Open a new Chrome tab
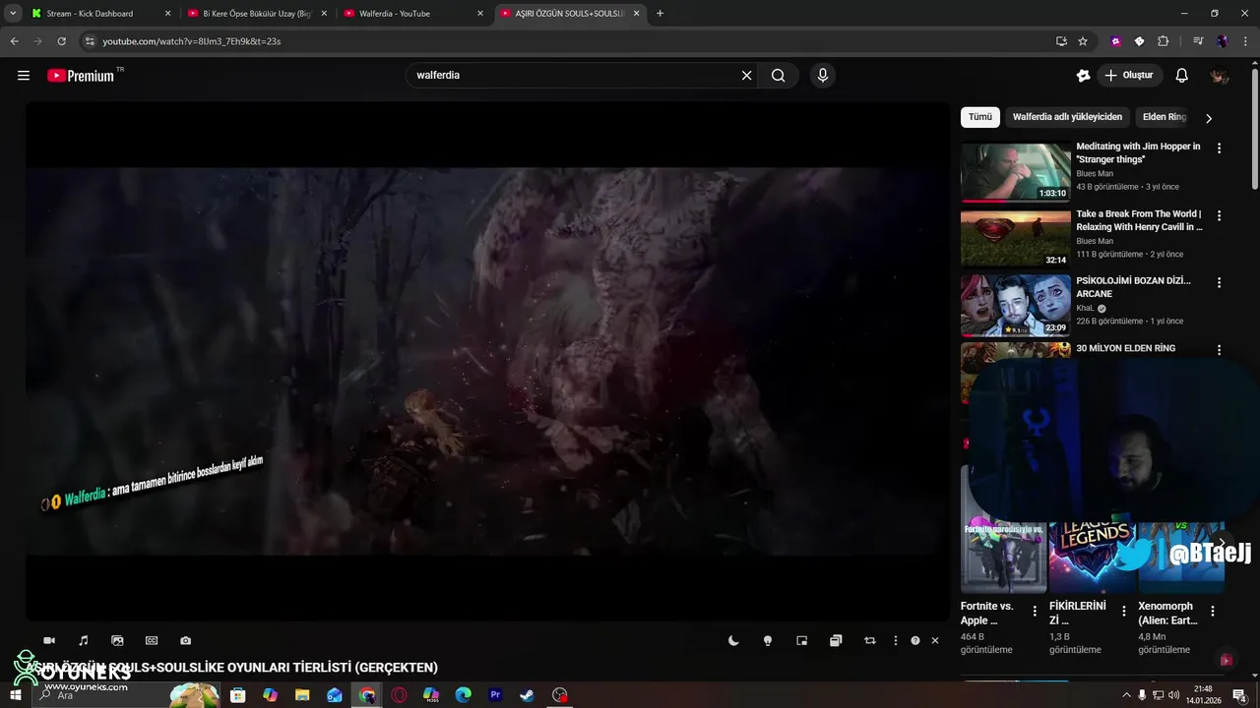Image resolution: width=1260 pixels, height=708 pixels. click(x=660, y=14)
